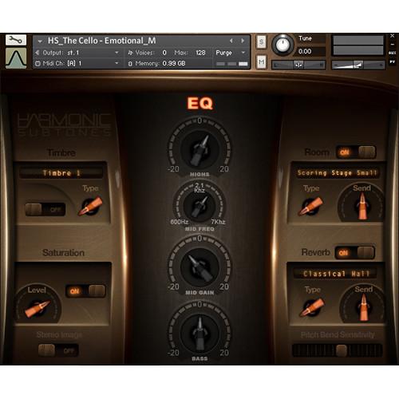The width and height of the screenshot is (399, 399).
Task: Expand the instrument name dropdown arrow
Action: tap(40, 41)
